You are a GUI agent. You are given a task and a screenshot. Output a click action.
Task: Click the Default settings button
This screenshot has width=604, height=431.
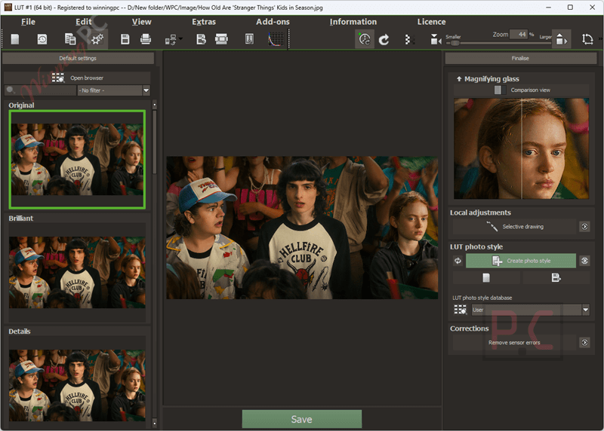click(x=79, y=59)
